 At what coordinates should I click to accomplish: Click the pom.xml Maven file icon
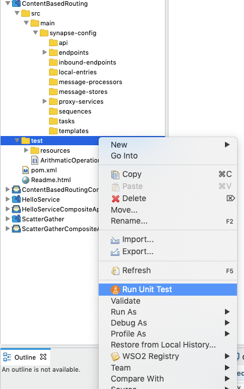click(x=25, y=170)
